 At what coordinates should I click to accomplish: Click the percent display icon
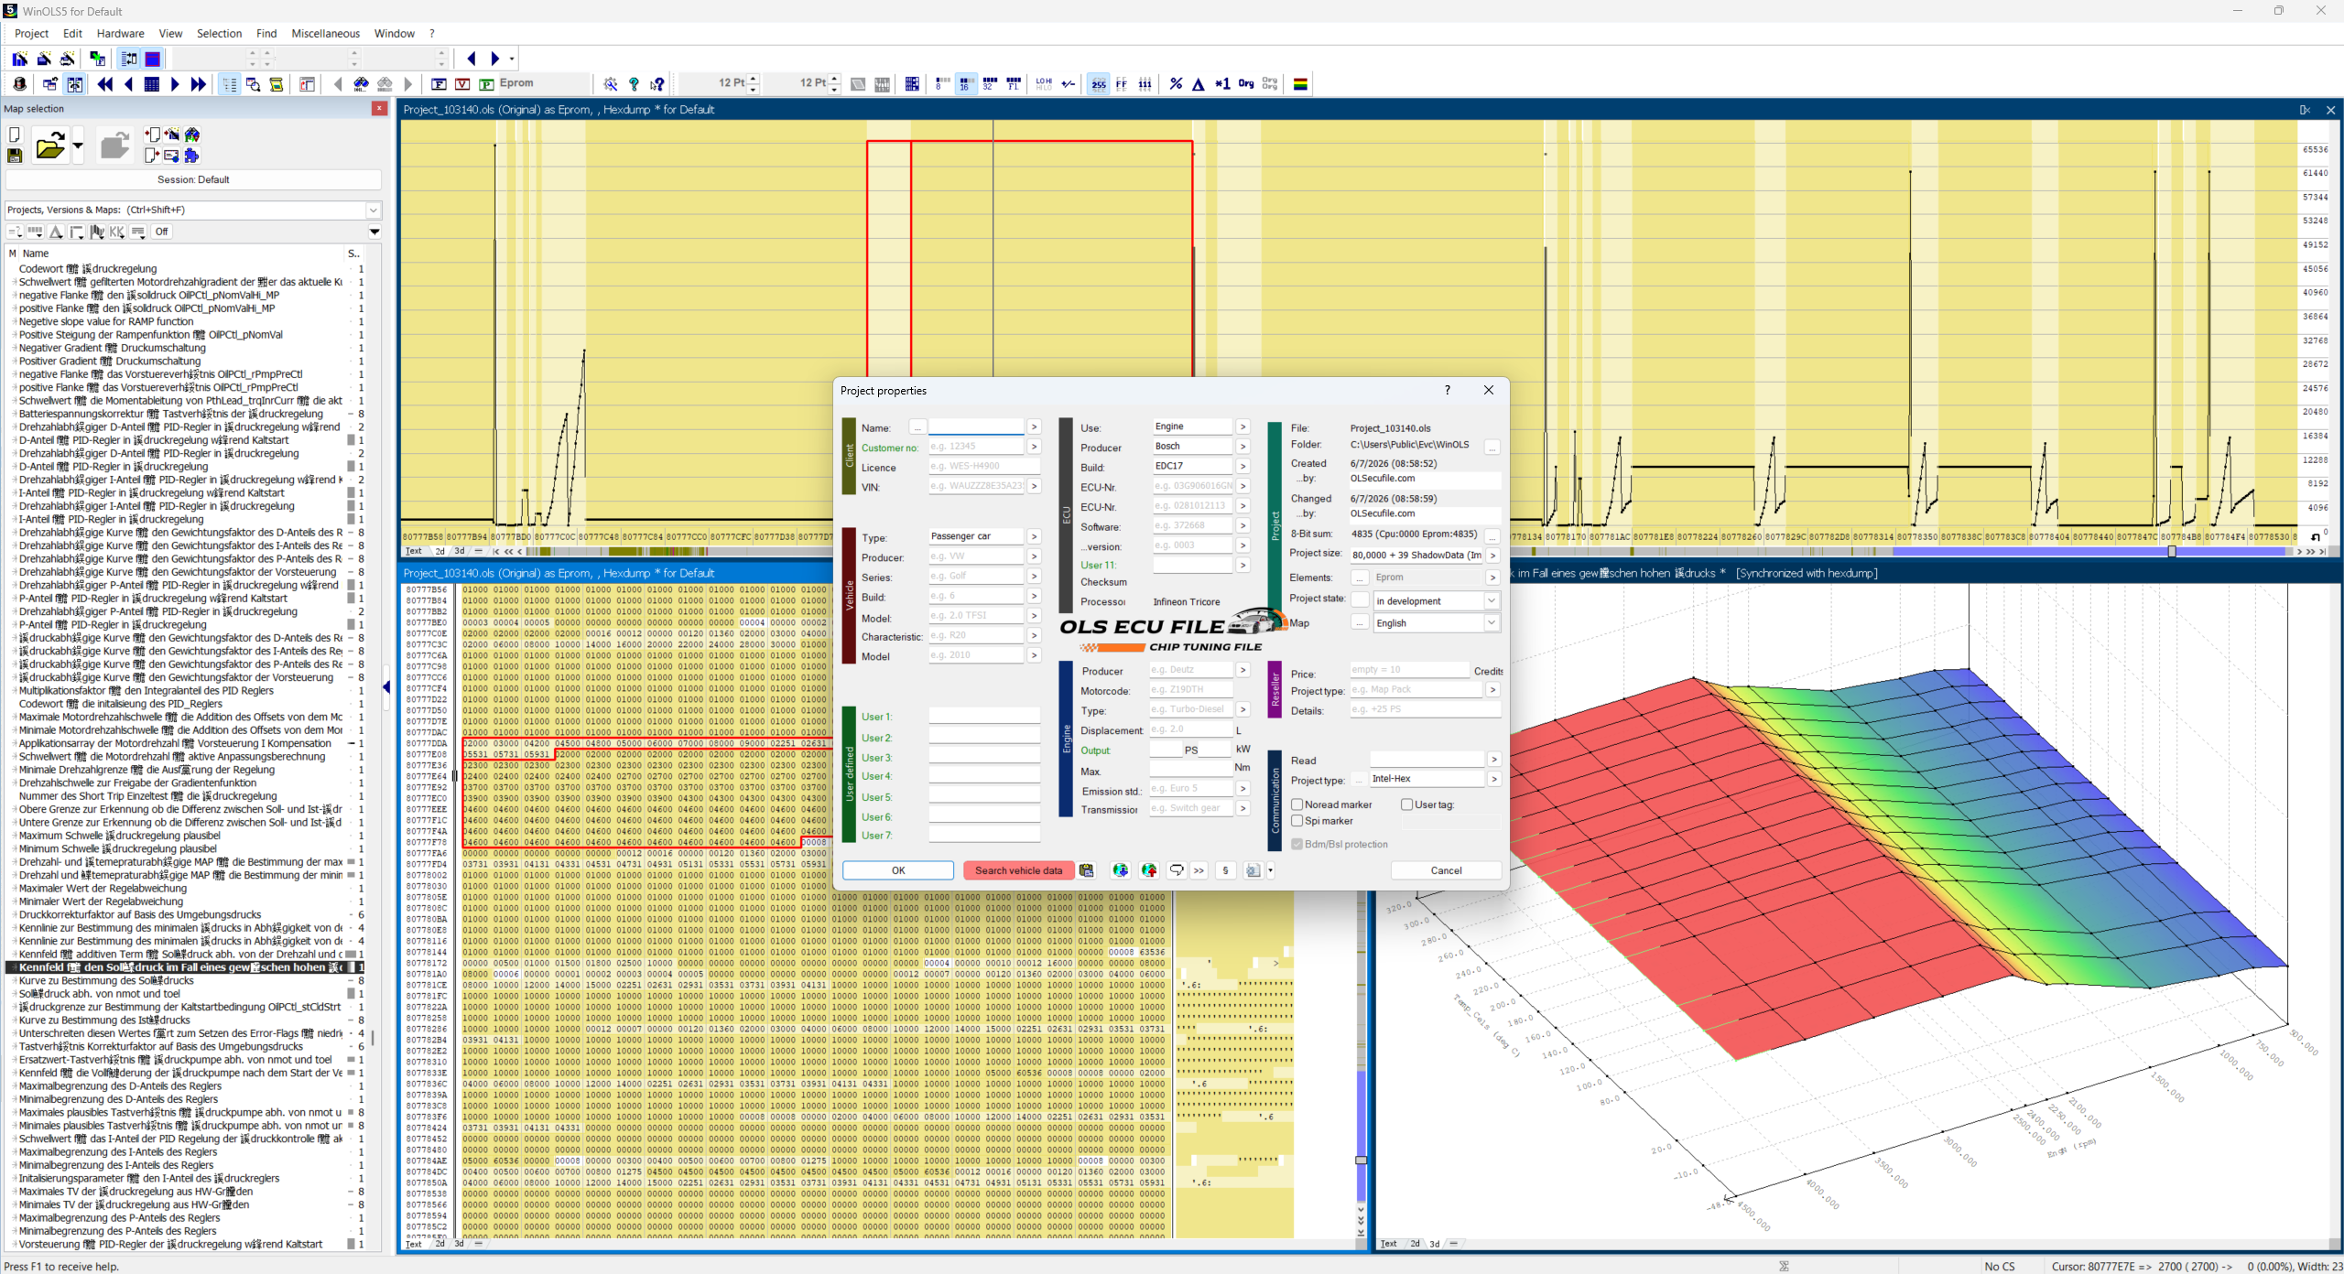pos(1176,84)
